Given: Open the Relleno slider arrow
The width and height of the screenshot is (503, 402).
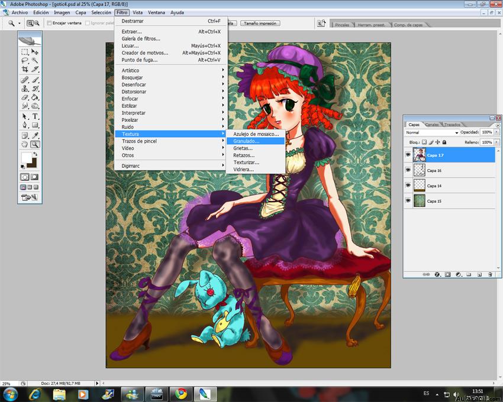Looking at the screenshot, I should coord(496,142).
